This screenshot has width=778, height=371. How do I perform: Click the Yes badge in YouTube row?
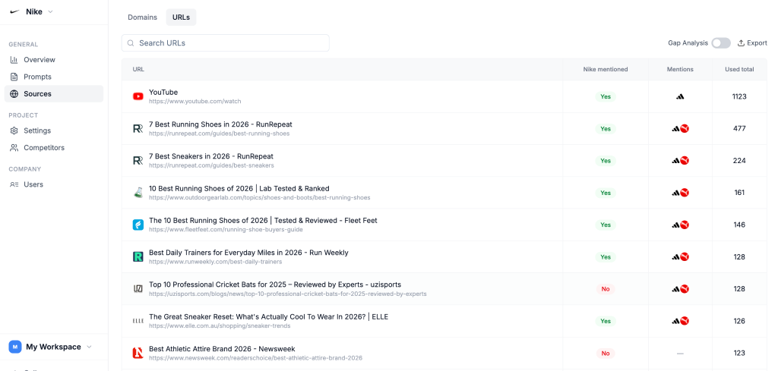606,96
